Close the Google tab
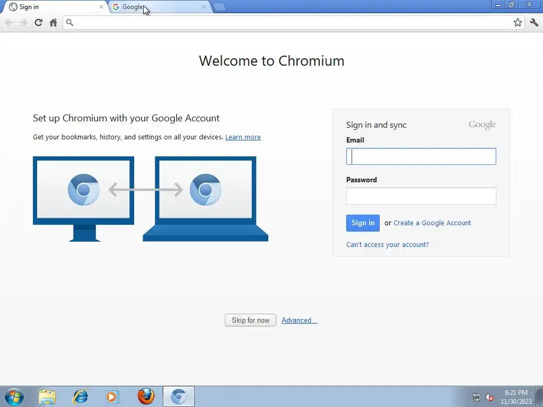Viewport: 543px width, 407px height. (x=204, y=6)
